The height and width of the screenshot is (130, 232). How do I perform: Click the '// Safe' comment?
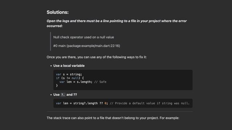coord(100,82)
